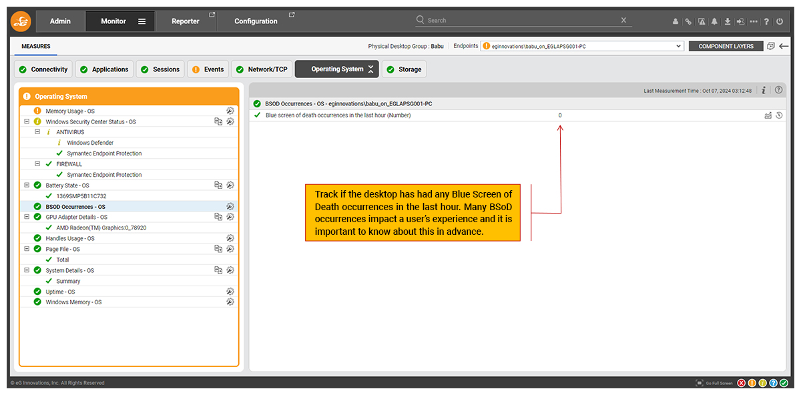Select Handles Usage - OS in the tree

(x=69, y=238)
